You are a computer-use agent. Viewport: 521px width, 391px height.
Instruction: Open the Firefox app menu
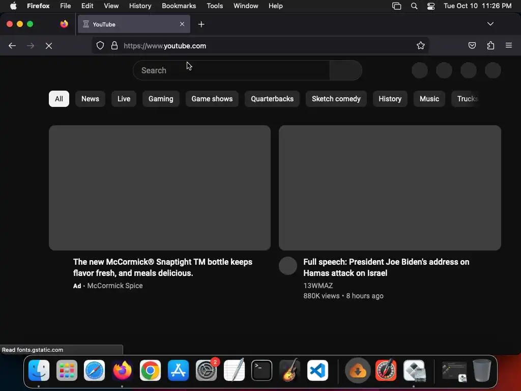[x=38, y=6]
